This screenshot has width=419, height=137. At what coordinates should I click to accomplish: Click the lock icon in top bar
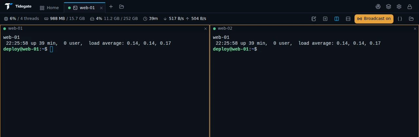tap(410, 7)
